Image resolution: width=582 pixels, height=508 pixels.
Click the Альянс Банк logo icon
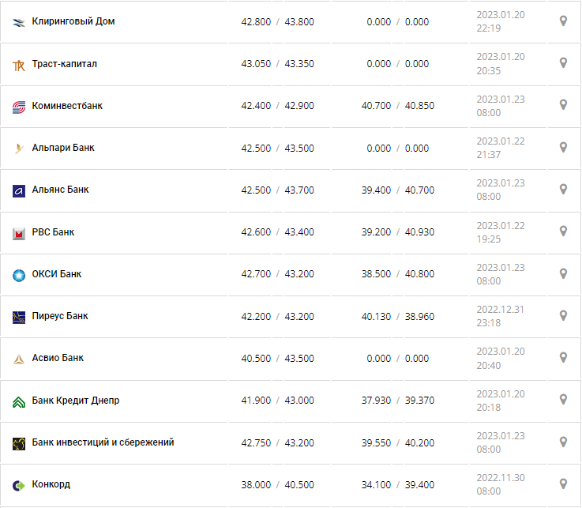pyautogui.click(x=19, y=190)
